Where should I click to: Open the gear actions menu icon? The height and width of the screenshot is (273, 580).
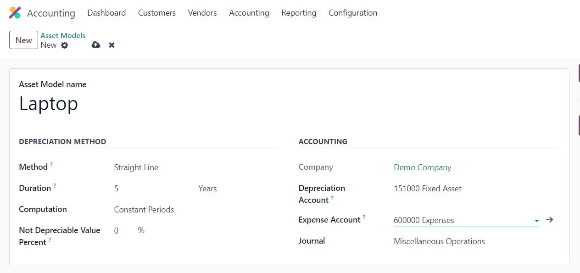[65, 45]
